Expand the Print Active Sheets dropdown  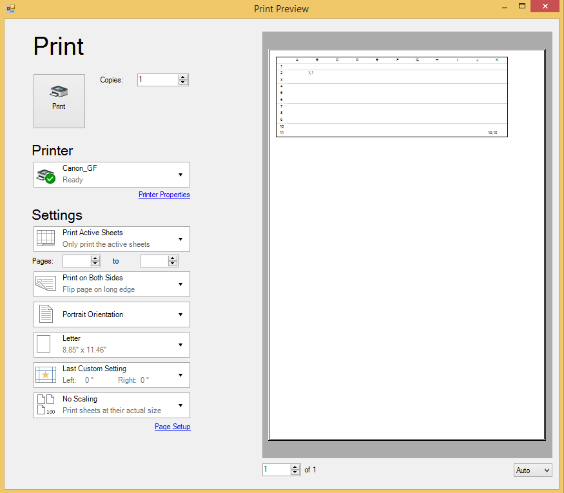[181, 238]
